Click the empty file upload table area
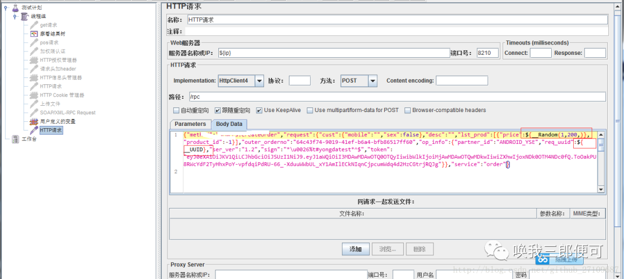 pyautogui.click(x=387, y=229)
